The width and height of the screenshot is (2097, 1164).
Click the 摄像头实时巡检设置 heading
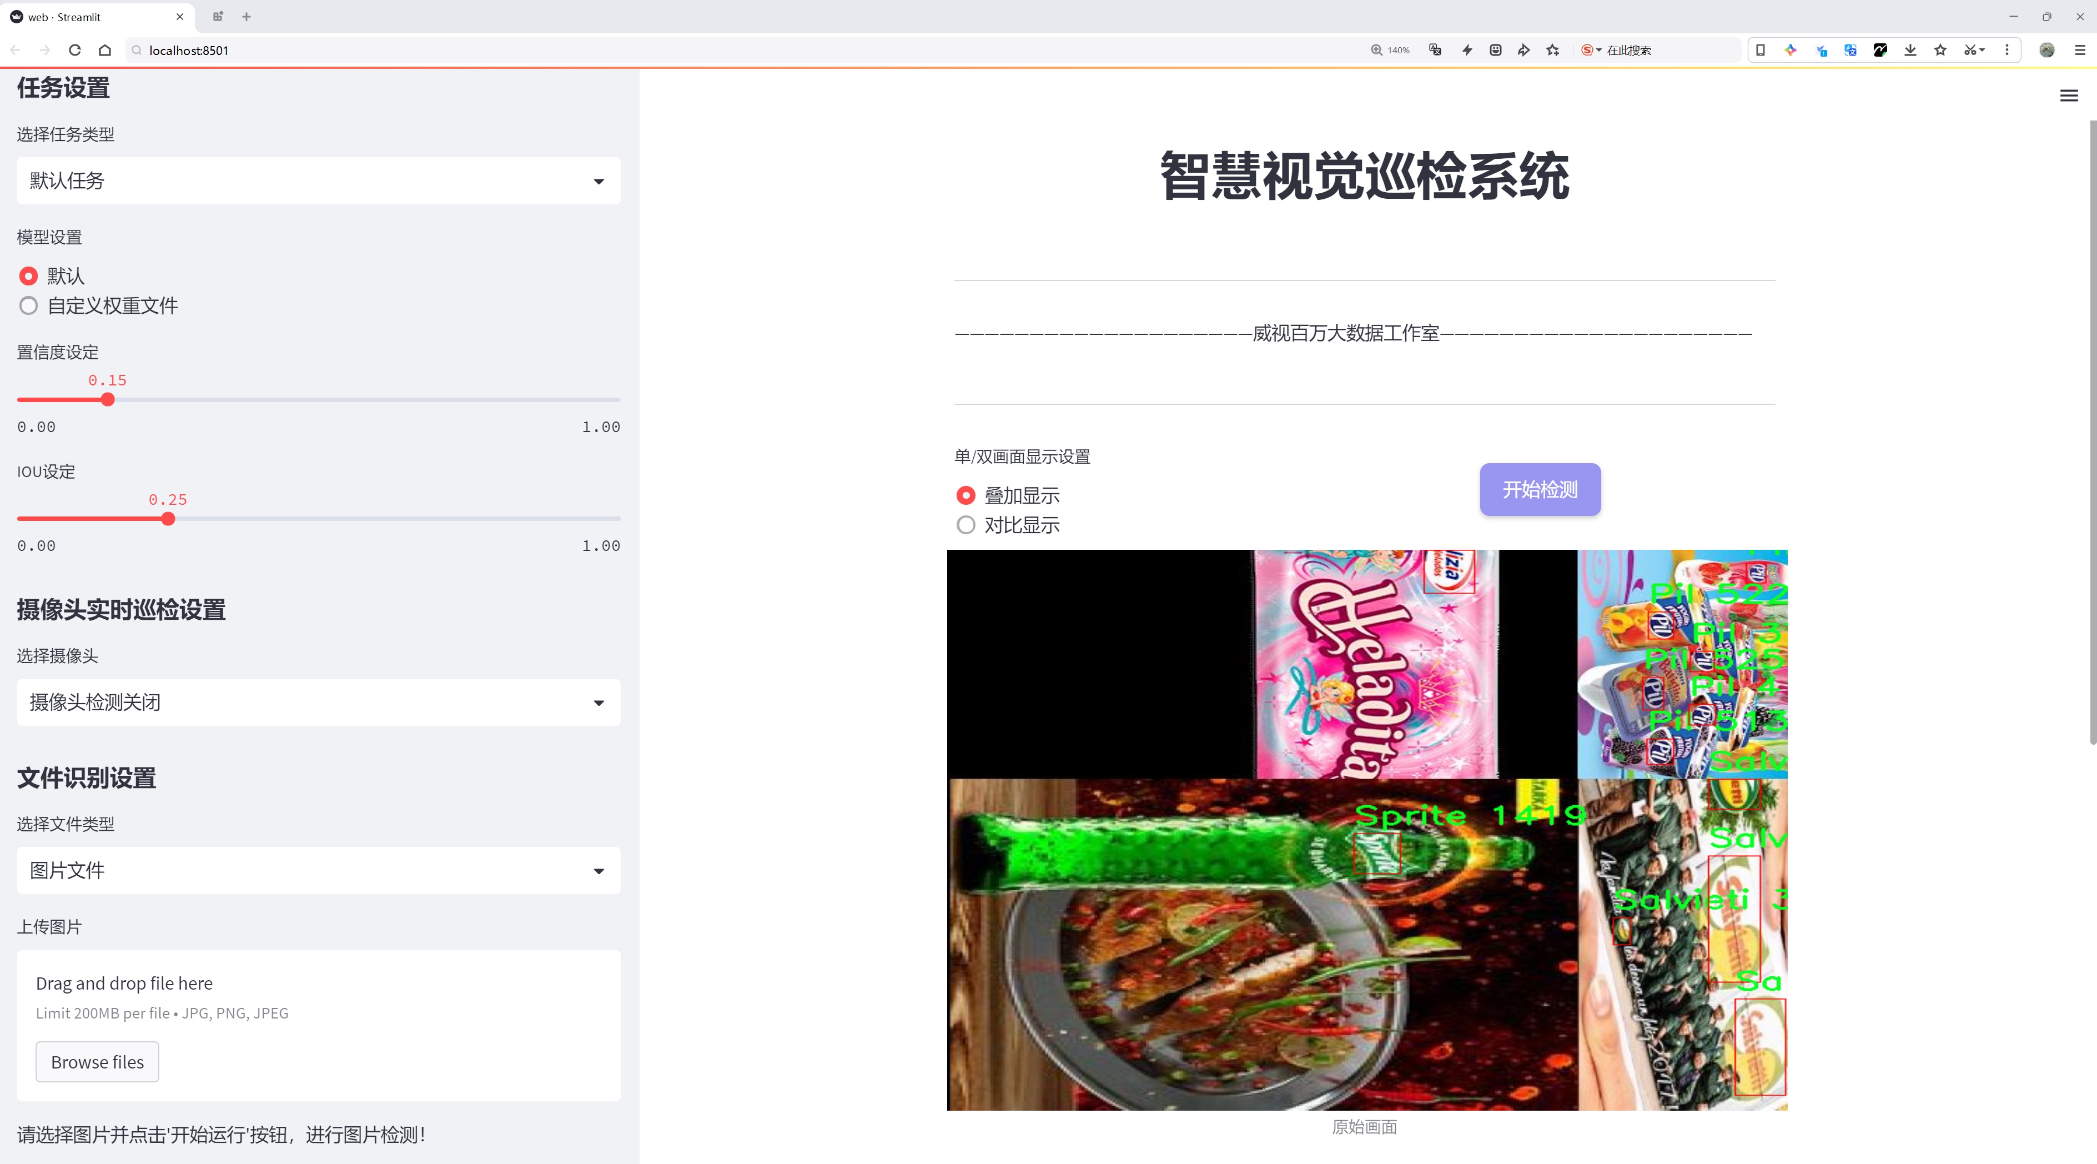[x=121, y=610]
